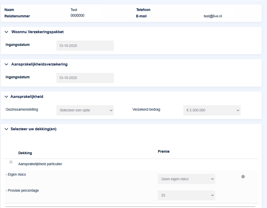The image size is (267, 208).
Task: Click the Aansprakelijkheid particulier label text
Action: 40,164
